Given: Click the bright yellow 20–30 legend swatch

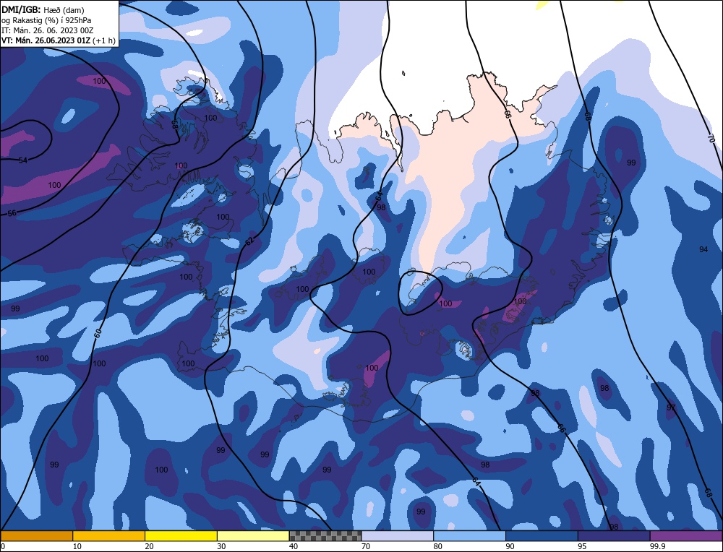Looking at the screenshot, I should [x=181, y=536].
